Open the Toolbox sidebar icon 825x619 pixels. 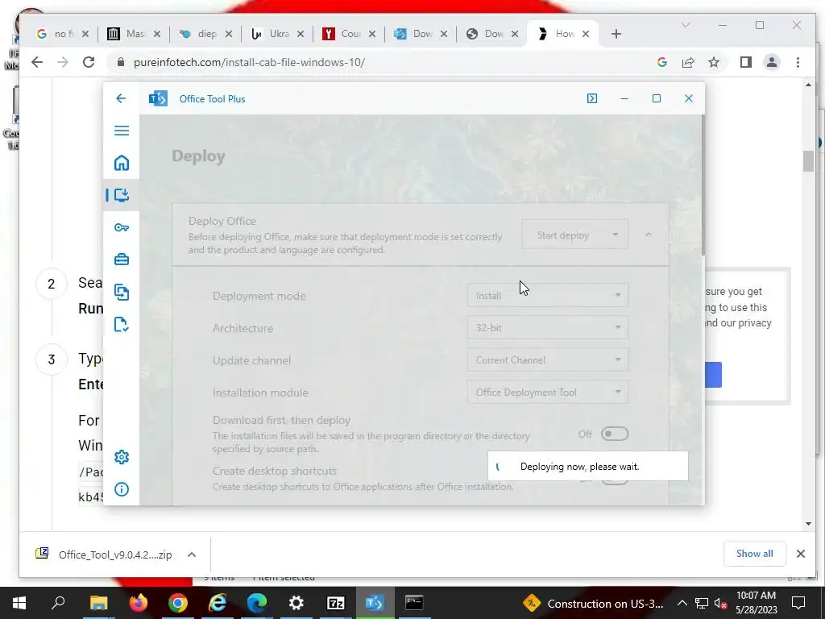click(x=122, y=260)
